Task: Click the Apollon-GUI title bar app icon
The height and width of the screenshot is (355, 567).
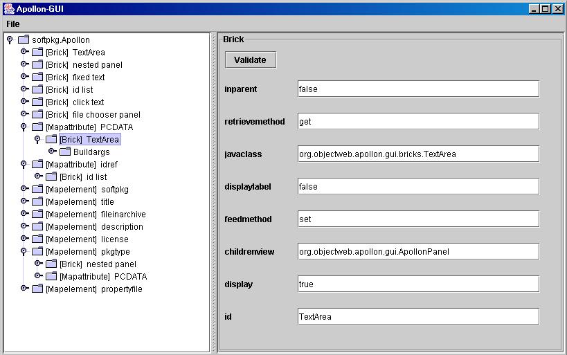Action: pos(8,8)
